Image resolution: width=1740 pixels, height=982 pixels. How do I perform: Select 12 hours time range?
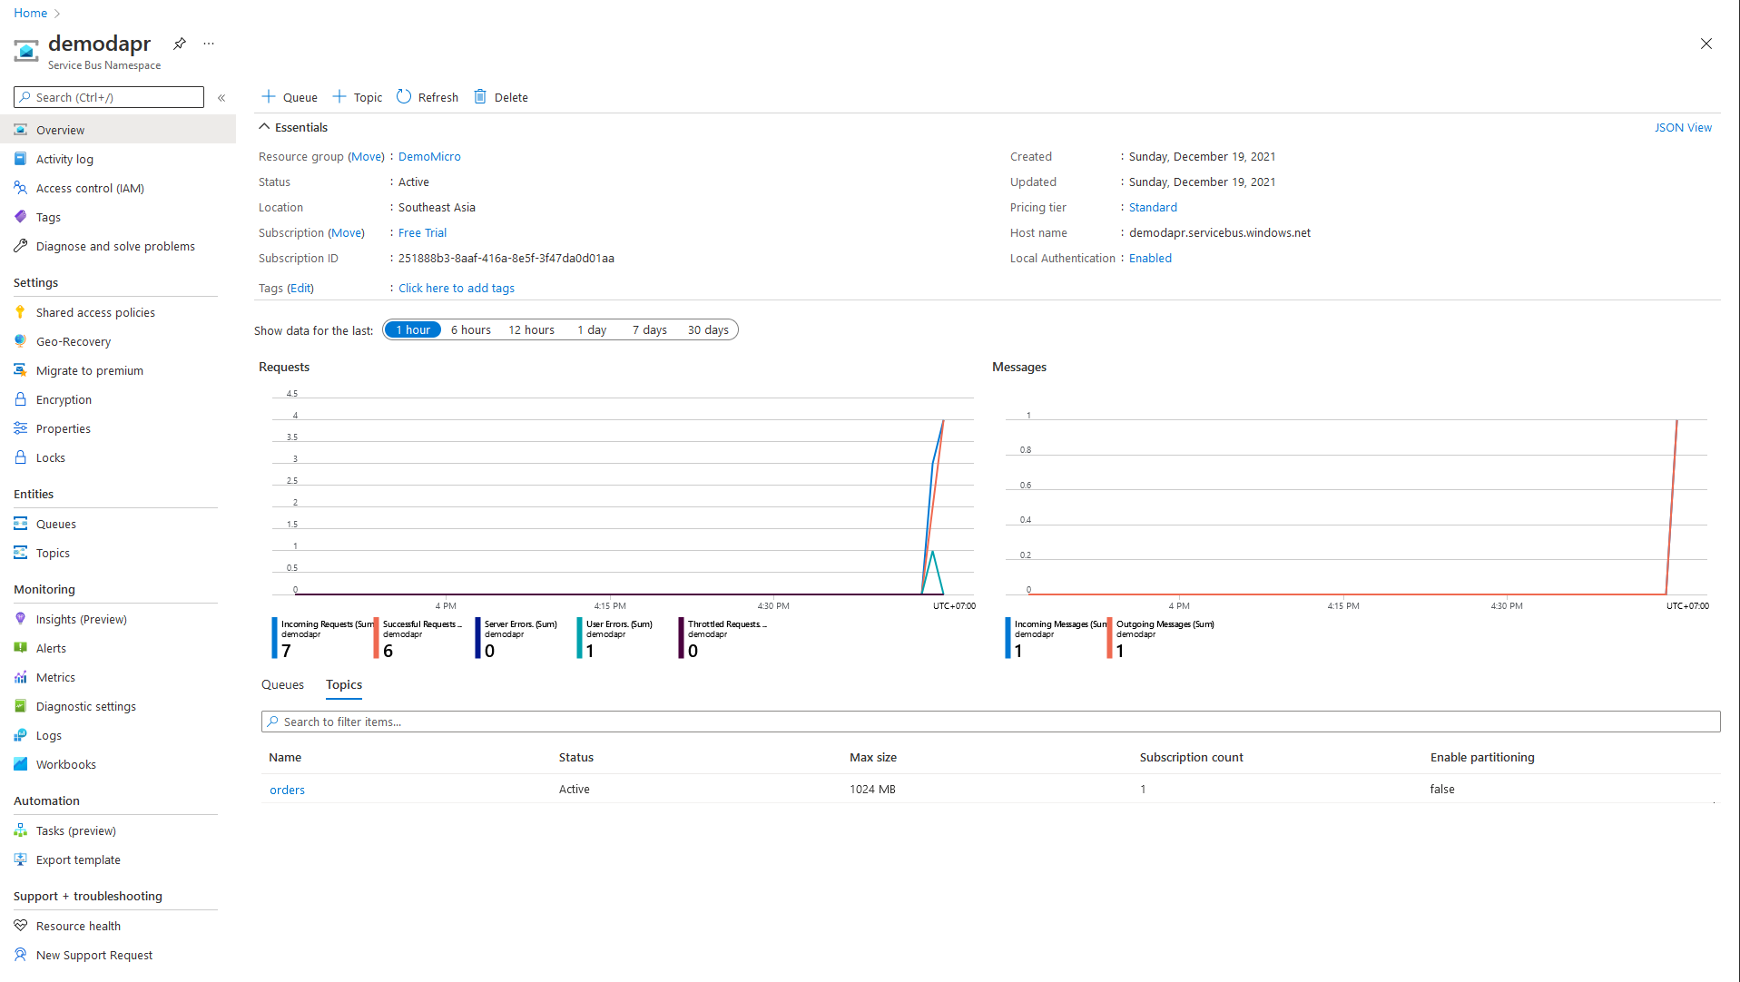531,329
